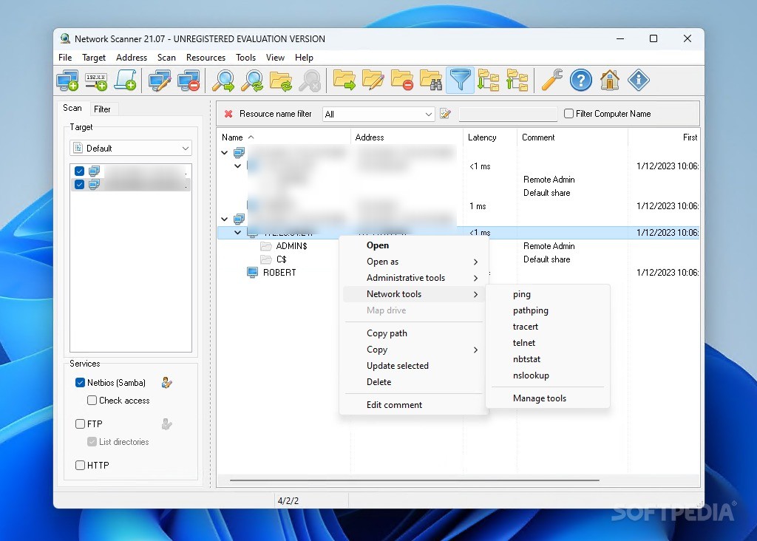Click the edit filter list icon
Screen dimensions: 757x541
pos(445,114)
